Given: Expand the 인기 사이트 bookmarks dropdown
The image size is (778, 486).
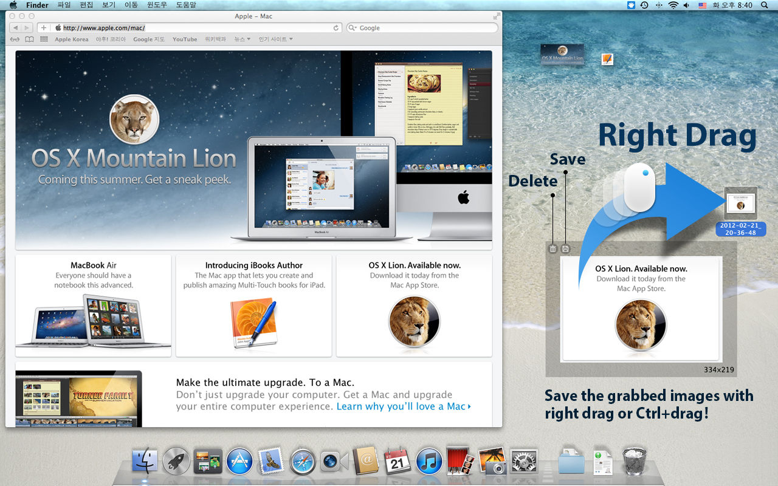Looking at the screenshot, I should [x=275, y=39].
